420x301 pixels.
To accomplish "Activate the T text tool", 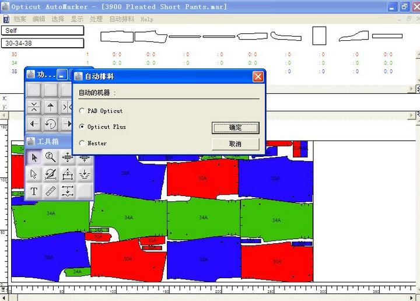I will 34,191.
